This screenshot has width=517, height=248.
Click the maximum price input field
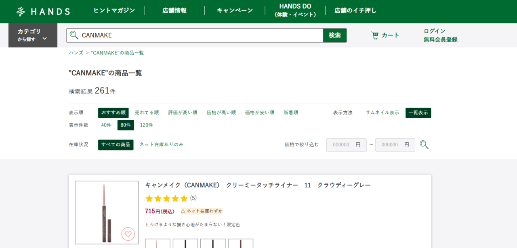(x=395, y=145)
